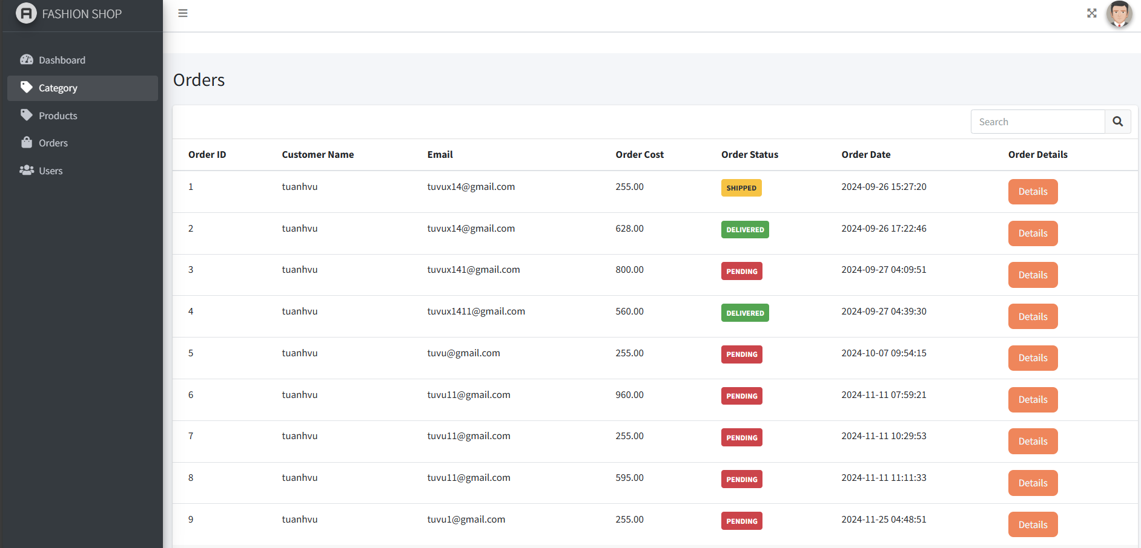Click PENDING badge of order 5
Screen dimensions: 1141x548
point(742,354)
